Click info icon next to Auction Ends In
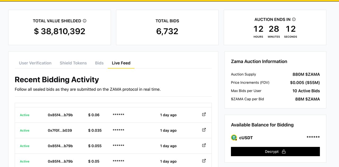339x167 pixels. tap(294, 19)
